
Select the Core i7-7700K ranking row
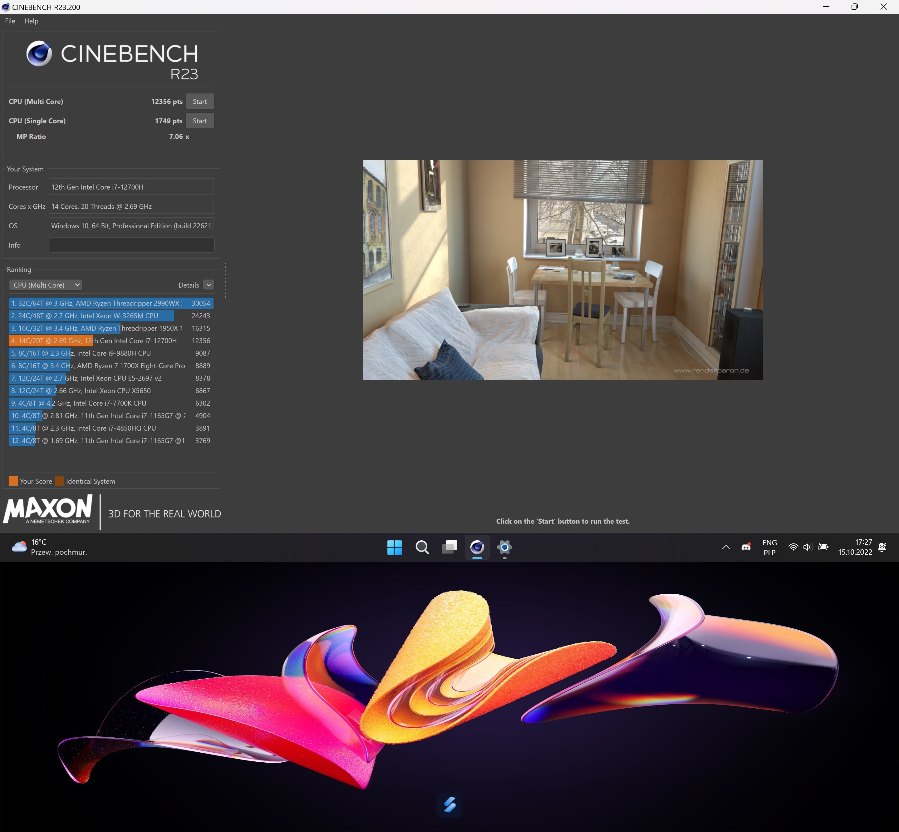click(111, 404)
